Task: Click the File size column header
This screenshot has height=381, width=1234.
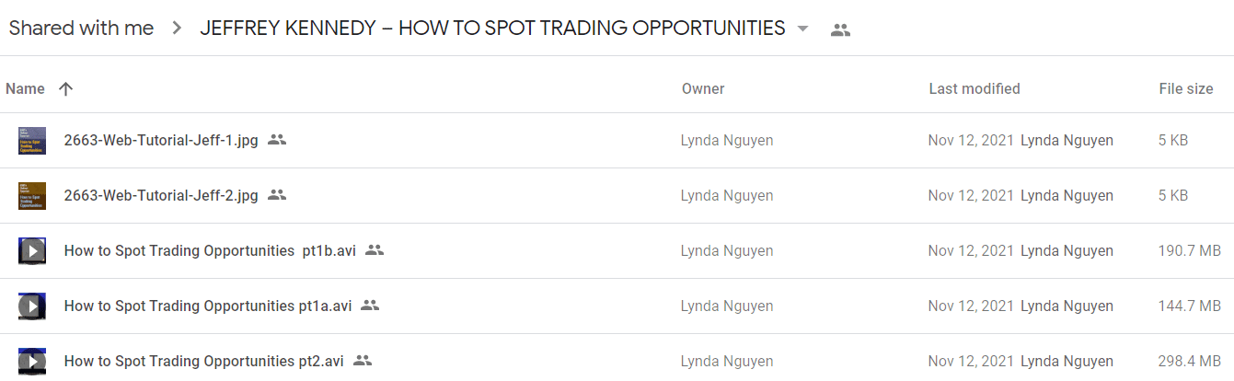Action: [x=1186, y=89]
